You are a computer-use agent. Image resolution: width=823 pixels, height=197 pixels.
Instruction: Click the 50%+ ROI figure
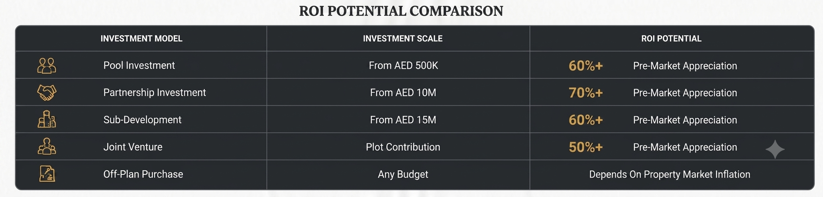(x=585, y=147)
